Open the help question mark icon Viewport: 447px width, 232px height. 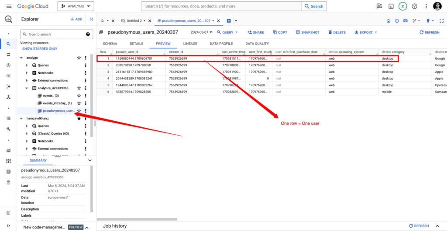click(x=414, y=7)
